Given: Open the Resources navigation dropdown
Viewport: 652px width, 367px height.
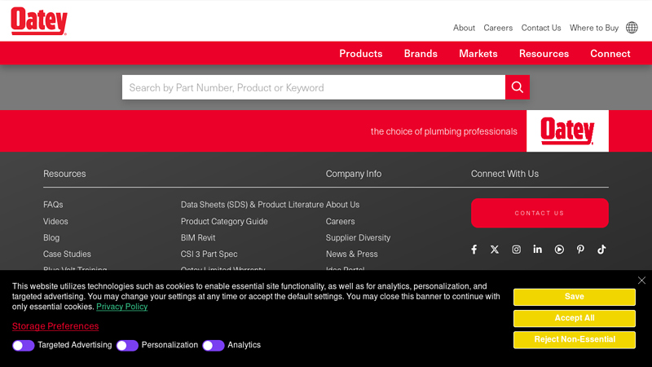Looking at the screenshot, I should point(544,54).
